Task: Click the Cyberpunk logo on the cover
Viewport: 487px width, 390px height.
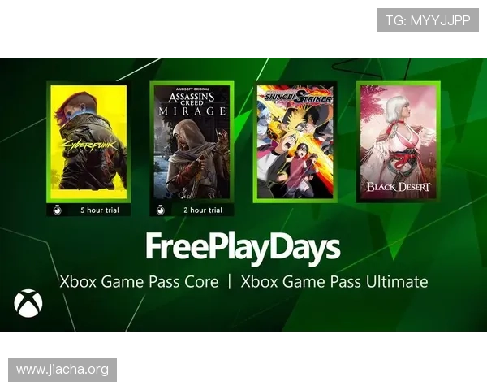Action: point(90,146)
